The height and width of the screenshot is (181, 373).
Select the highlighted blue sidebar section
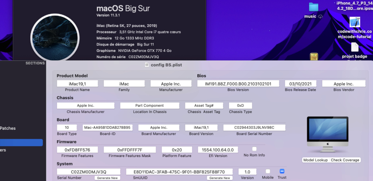22,142
